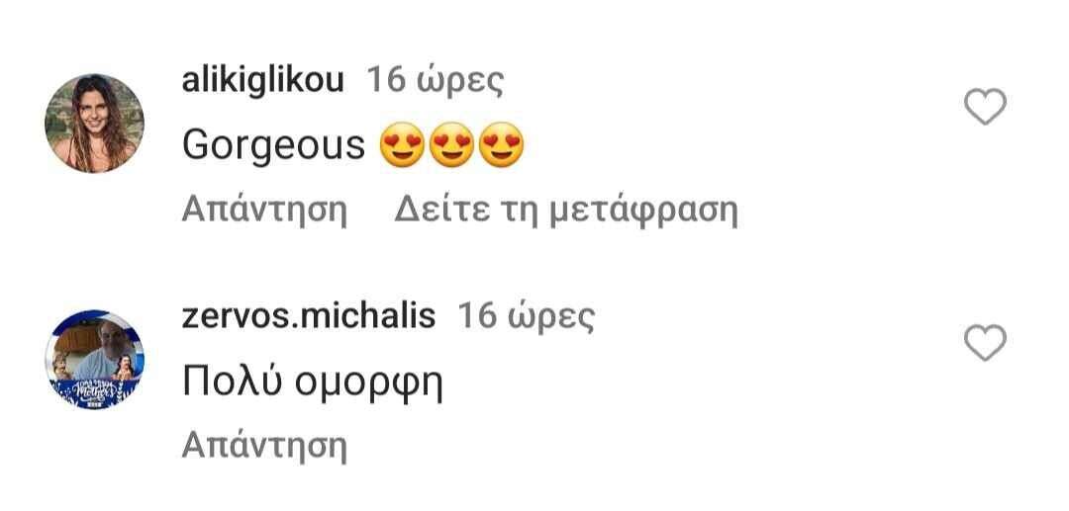Screen dimensions: 1069x511
Task: Click the 16 ώρες timestamp next to zervos.michalis
Action: tap(527, 316)
